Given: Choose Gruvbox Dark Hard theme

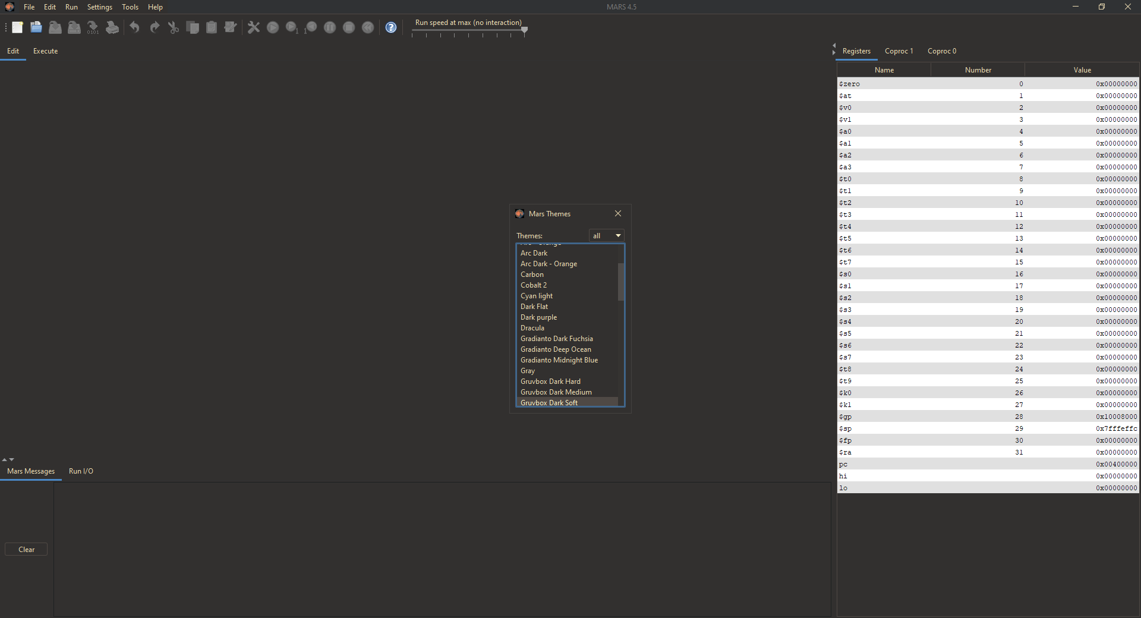Looking at the screenshot, I should 568,381.
